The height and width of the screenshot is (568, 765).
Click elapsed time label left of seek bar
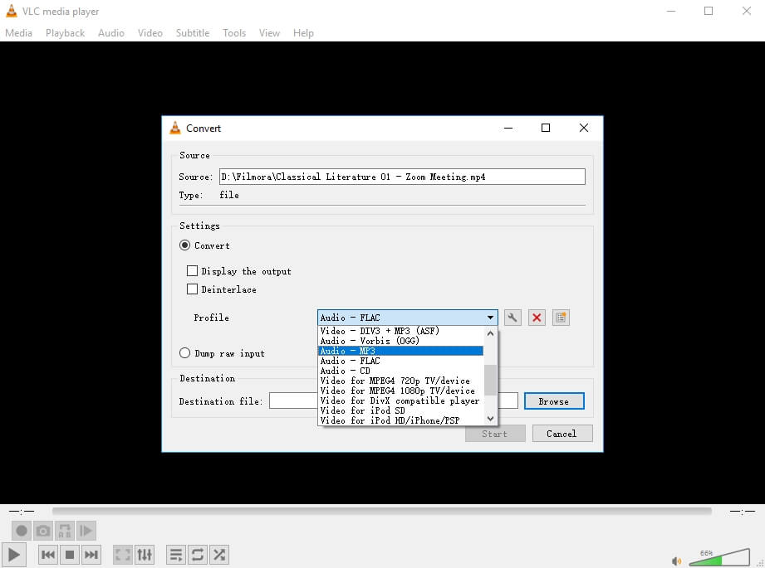[22, 512]
